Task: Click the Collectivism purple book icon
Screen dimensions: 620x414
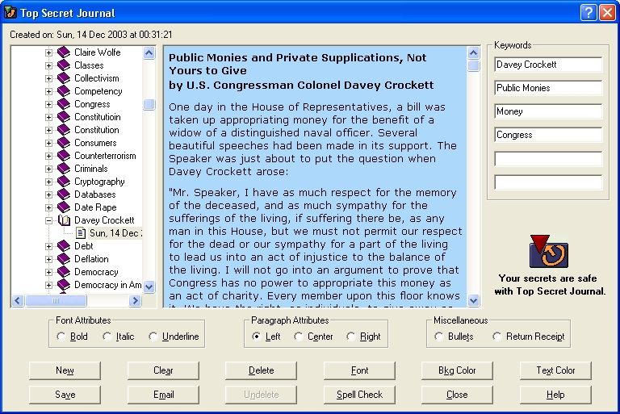Action: tap(64, 78)
